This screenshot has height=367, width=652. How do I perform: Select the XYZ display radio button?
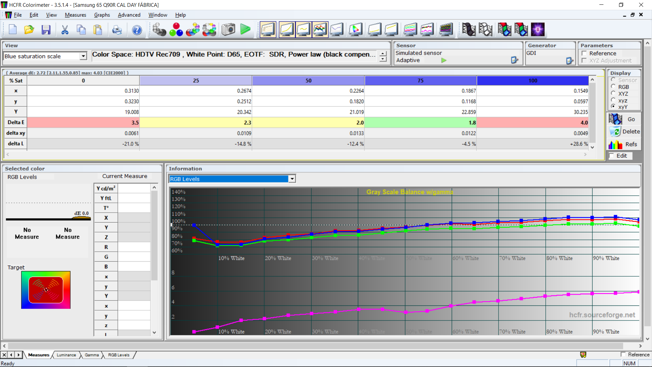pyautogui.click(x=613, y=94)
